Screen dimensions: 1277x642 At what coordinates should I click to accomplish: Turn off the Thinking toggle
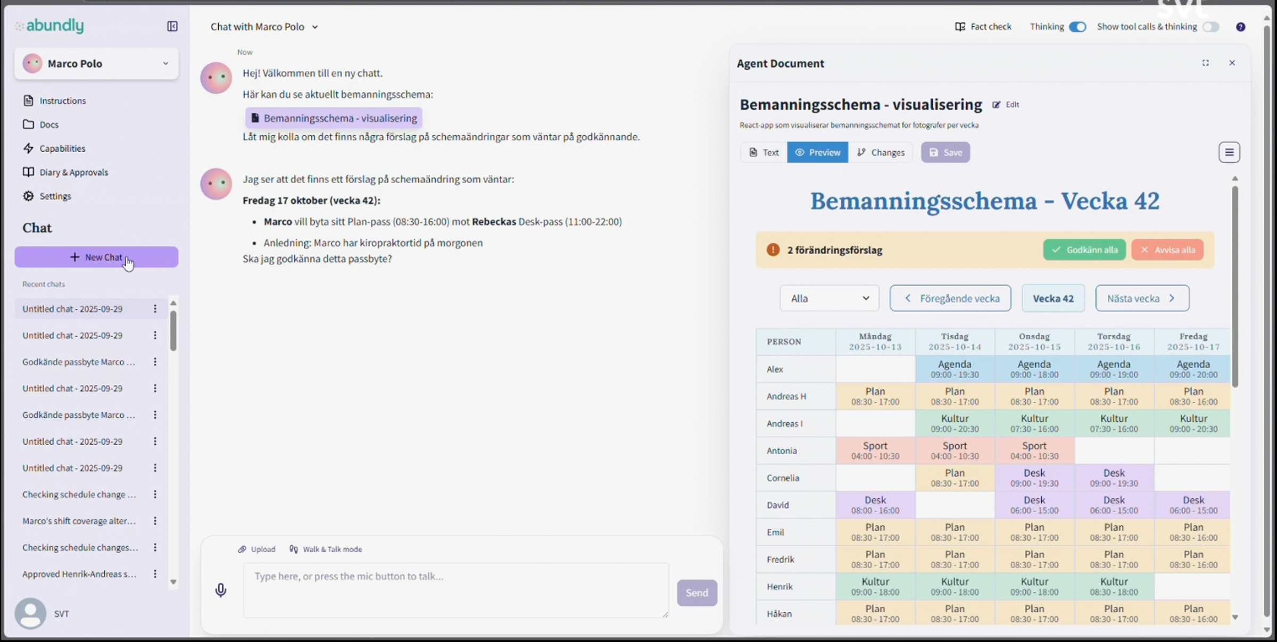pos(1077,27)
